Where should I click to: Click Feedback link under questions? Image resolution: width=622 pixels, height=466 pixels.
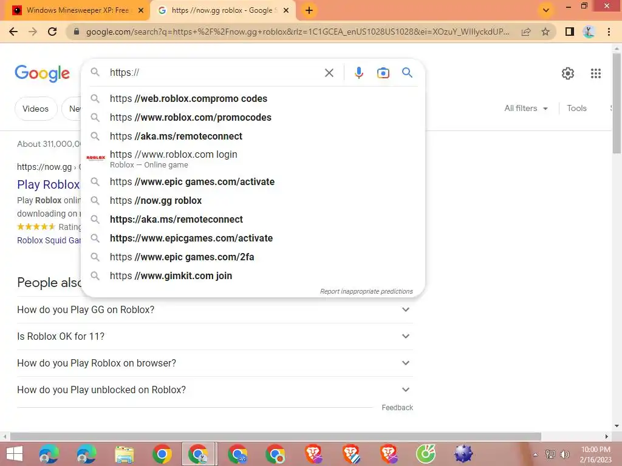point(397,407)
